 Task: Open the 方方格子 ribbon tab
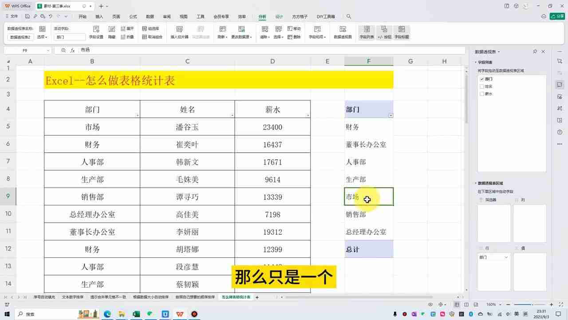(300, 16)
